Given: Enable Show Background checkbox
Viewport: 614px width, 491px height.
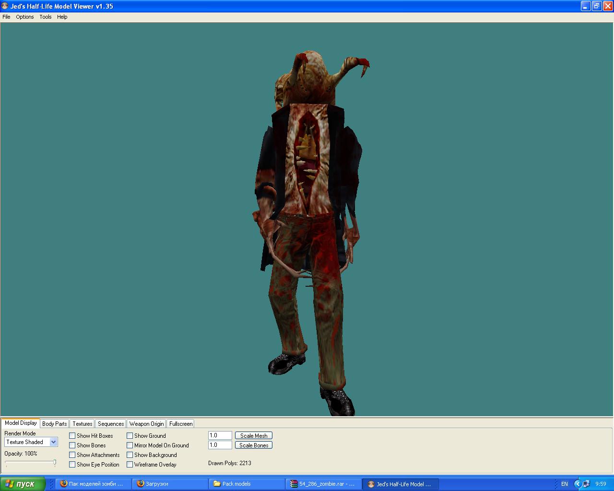Looking at the screenshot, I should point(130,455).
